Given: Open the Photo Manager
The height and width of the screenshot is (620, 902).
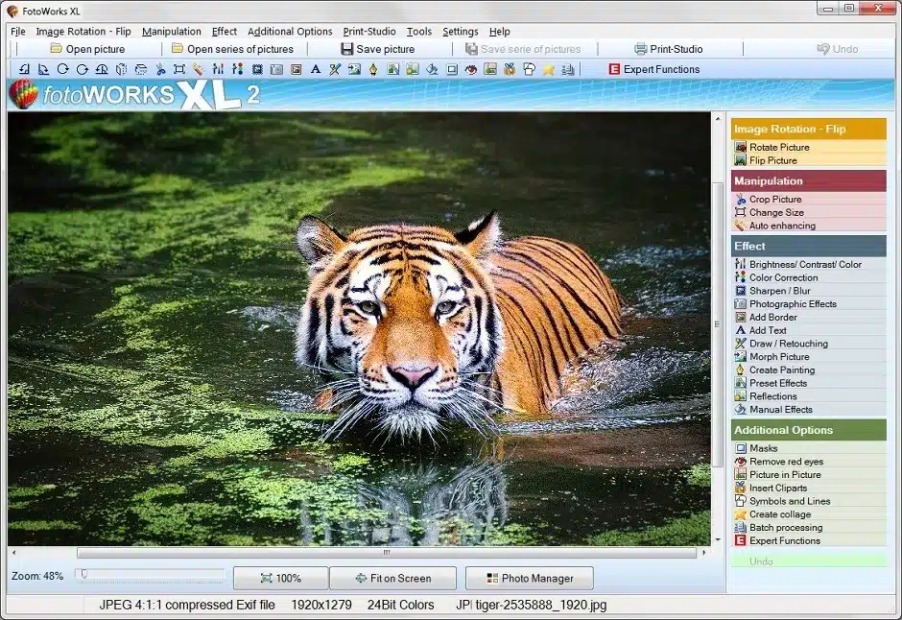Looking at the screenshot, I should coord(530,578).
